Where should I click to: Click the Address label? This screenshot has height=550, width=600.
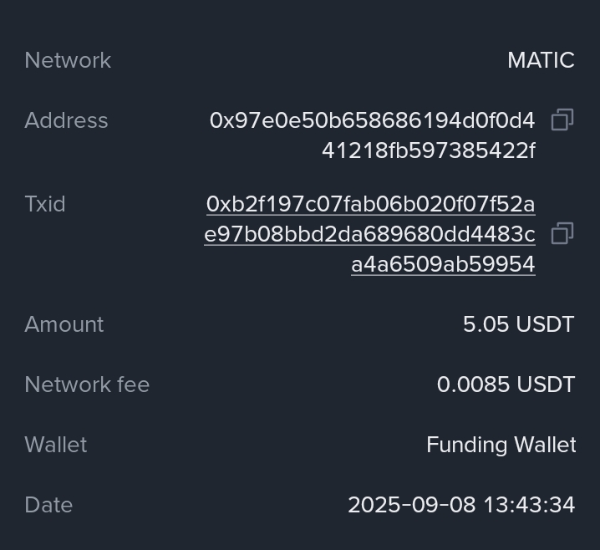point(66,120)
